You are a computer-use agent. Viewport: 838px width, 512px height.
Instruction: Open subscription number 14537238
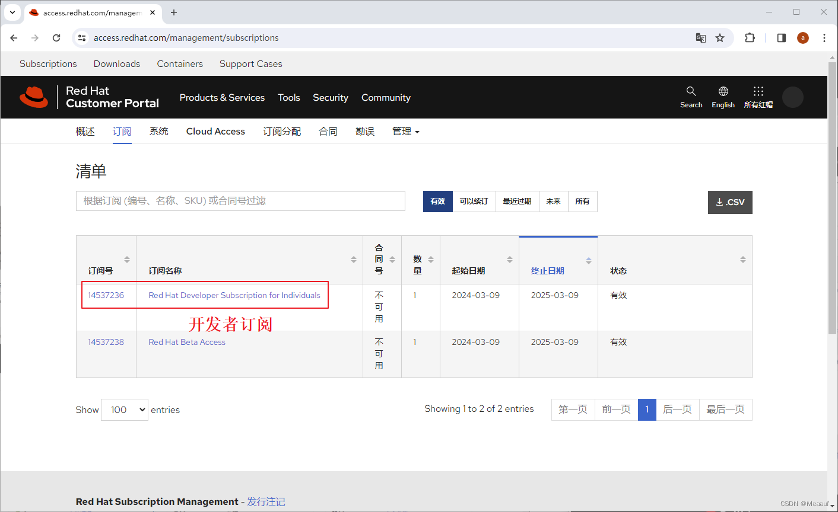[106, 342]
